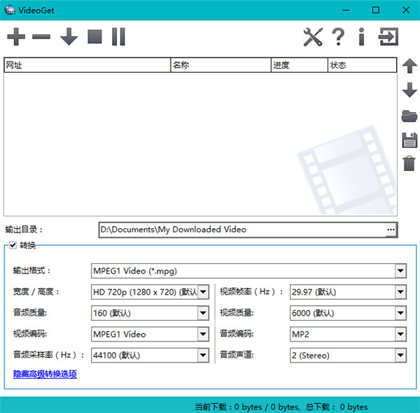
Task: Click the exit door icon in toolbar
Action: pyautogui.click(x=388, y=37)
